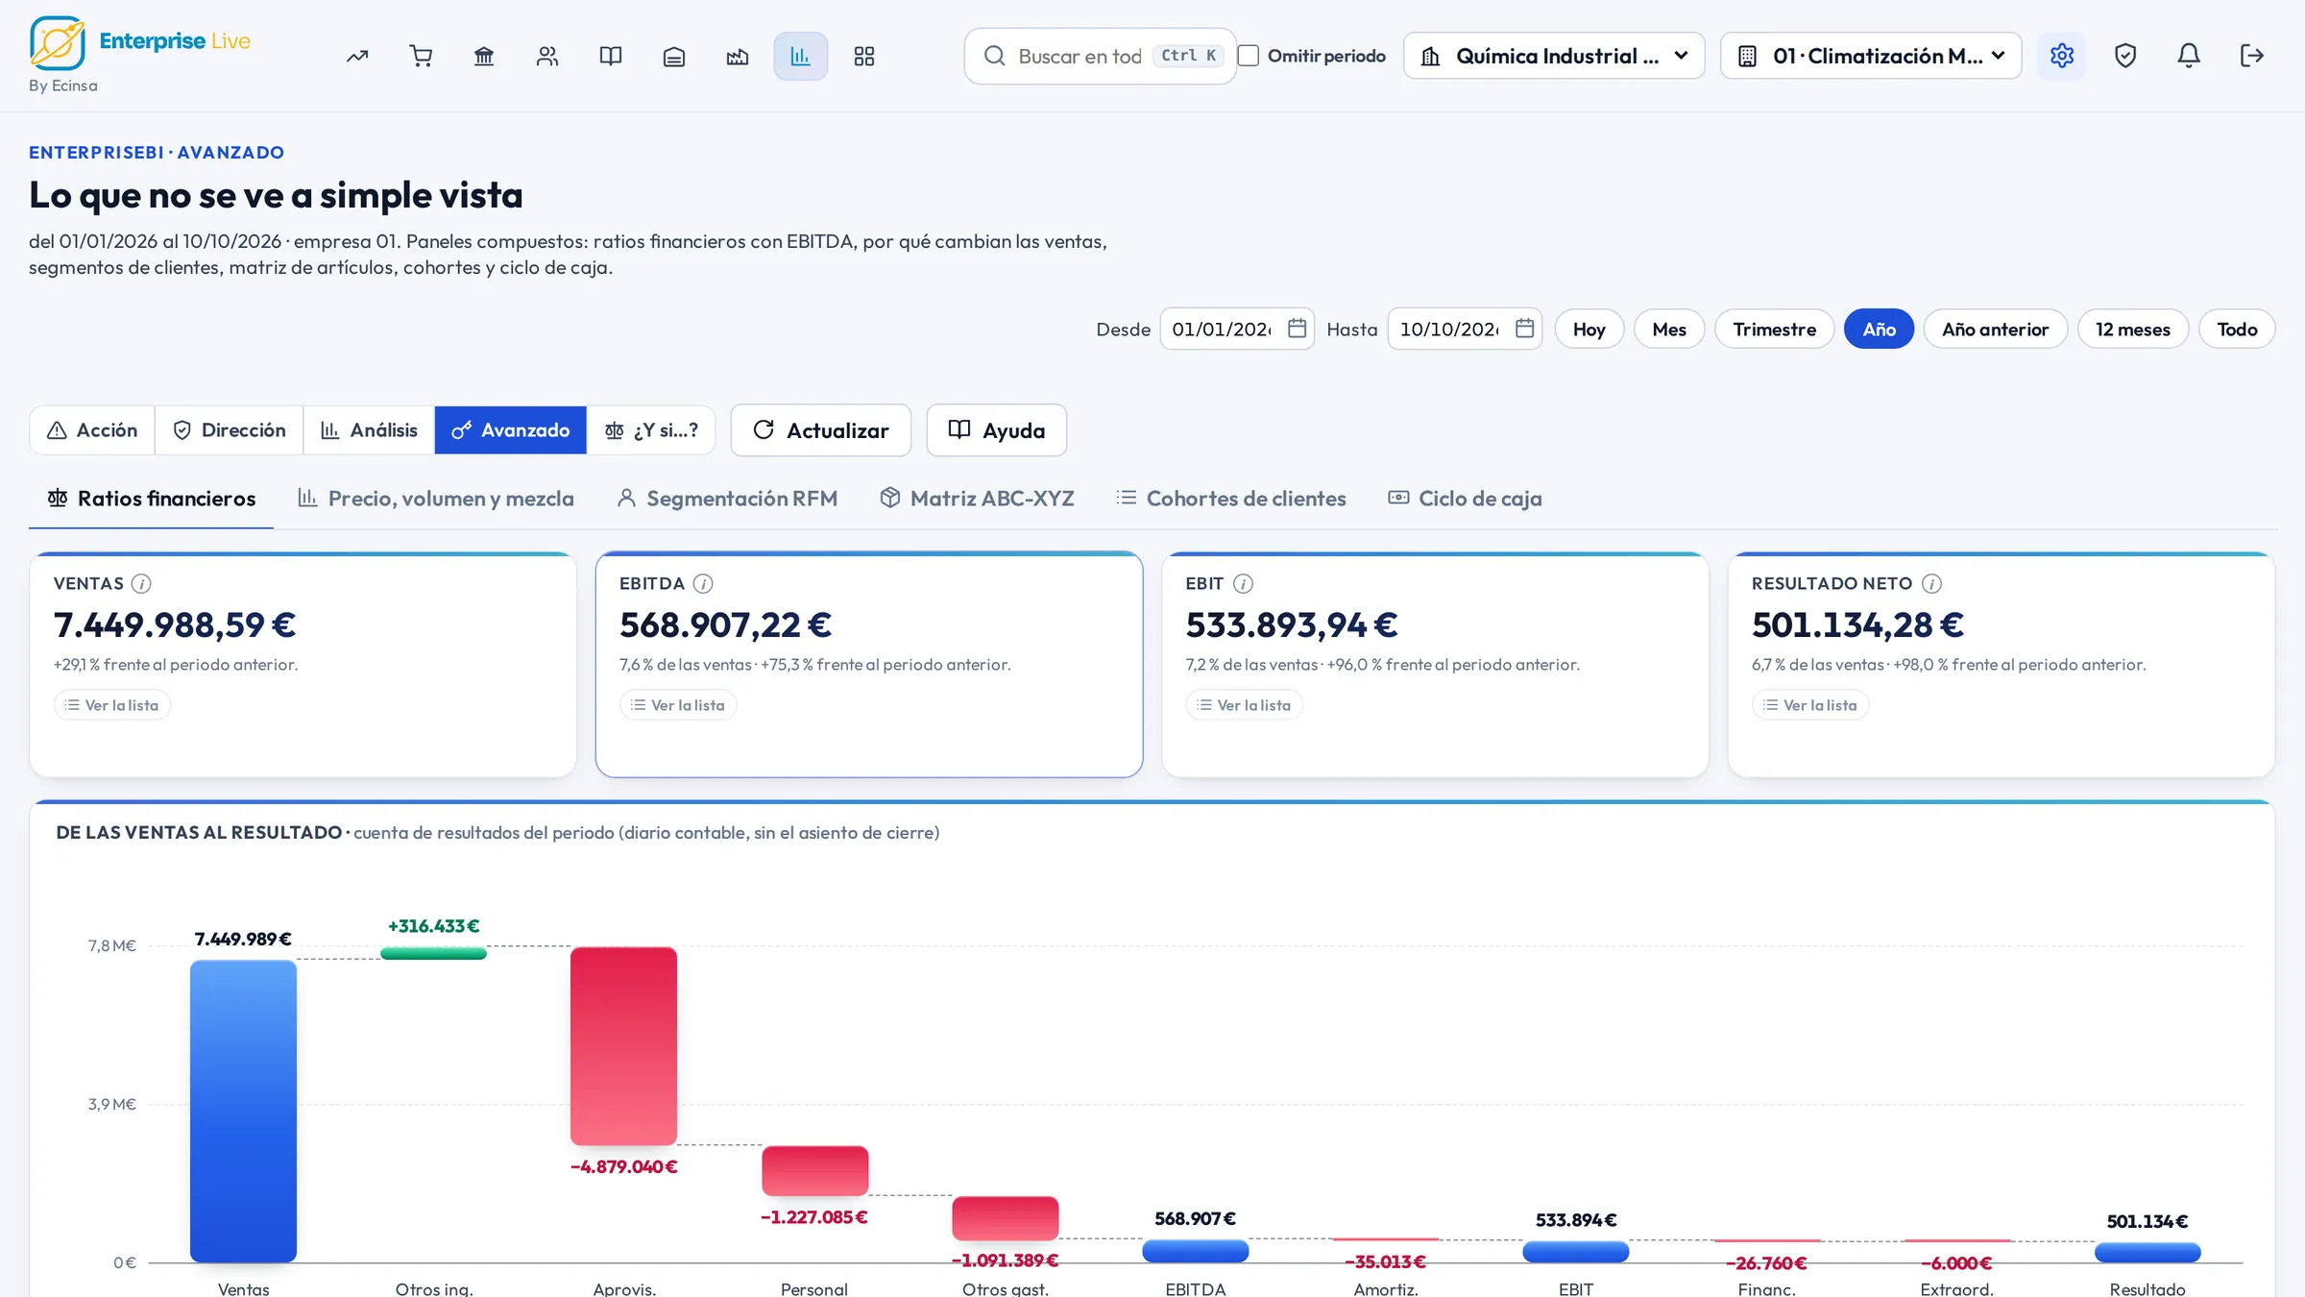Viewport: 2305px width, 1297px height.
Task: Click the shield check icon in header
Action: coord(2125,56)
